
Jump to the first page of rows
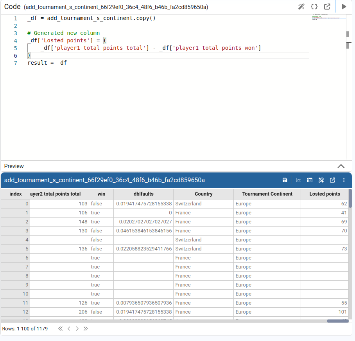(60, 328)
